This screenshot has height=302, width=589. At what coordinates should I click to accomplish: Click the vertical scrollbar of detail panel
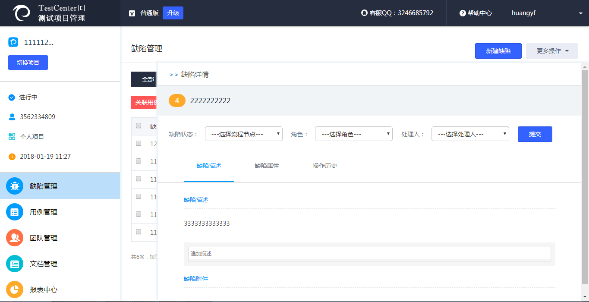tap(585, 173)
